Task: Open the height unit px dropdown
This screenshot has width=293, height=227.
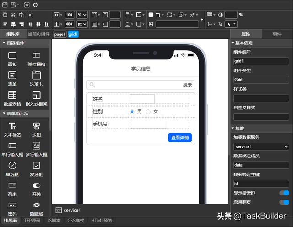Action: click(82, 24)
